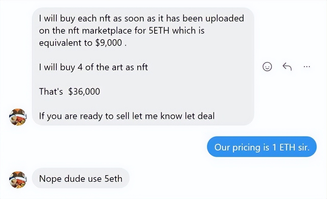The image size is (327, 199).
Task: Click the "I will buy each nft" line
Action: [141, 18]
